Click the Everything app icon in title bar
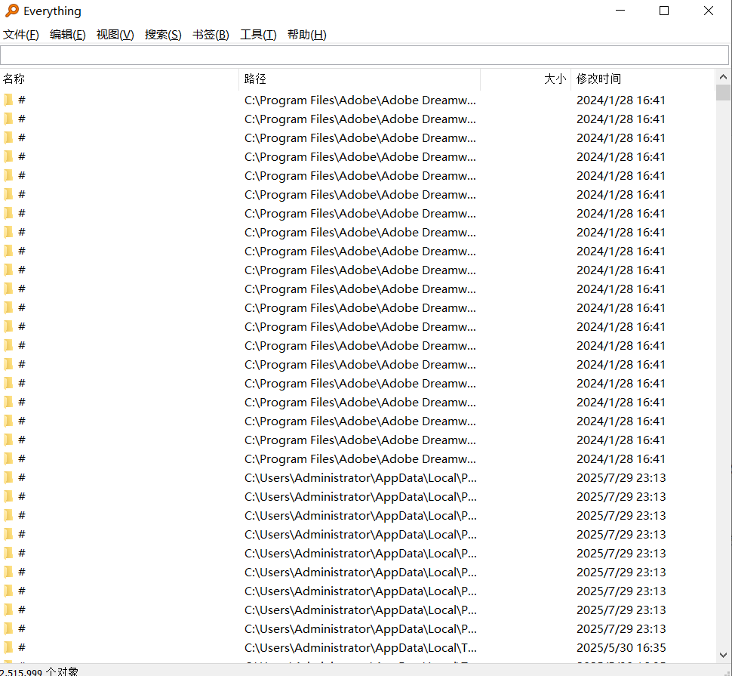 [x=12, y=11]
